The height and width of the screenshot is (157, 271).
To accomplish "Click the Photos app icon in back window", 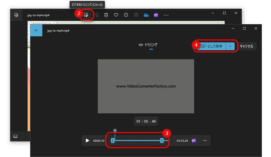I will click(x=16, y=15).
